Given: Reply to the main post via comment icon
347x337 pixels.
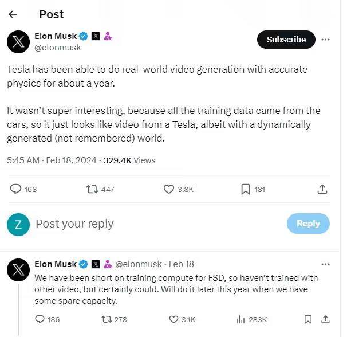Looking at the screenshot, I should [x=16, y=189].
